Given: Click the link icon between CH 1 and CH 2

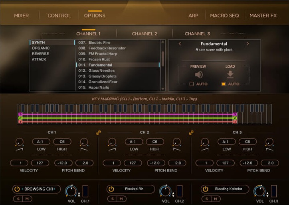Looking at the screenshot, I should [x=99, y=133].
